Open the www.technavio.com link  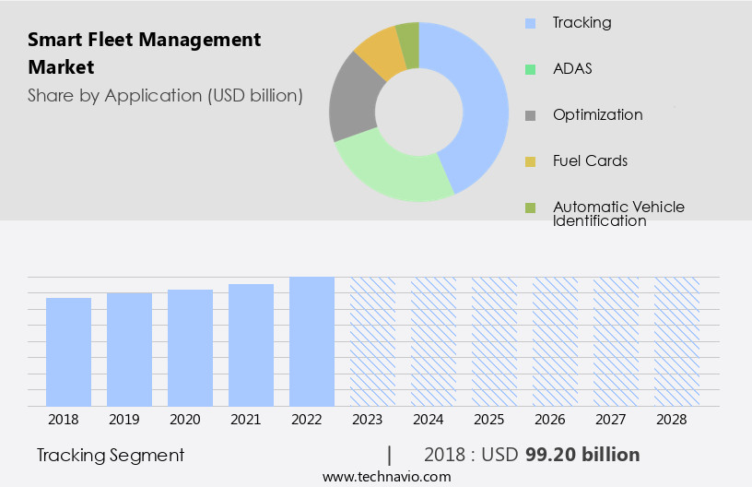coord(386,477)
